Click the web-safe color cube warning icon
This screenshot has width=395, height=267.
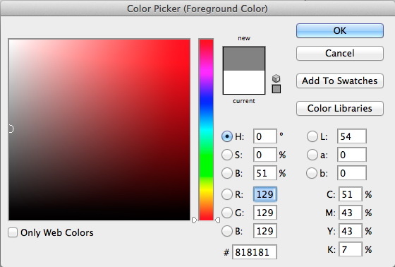pos(276,78)
